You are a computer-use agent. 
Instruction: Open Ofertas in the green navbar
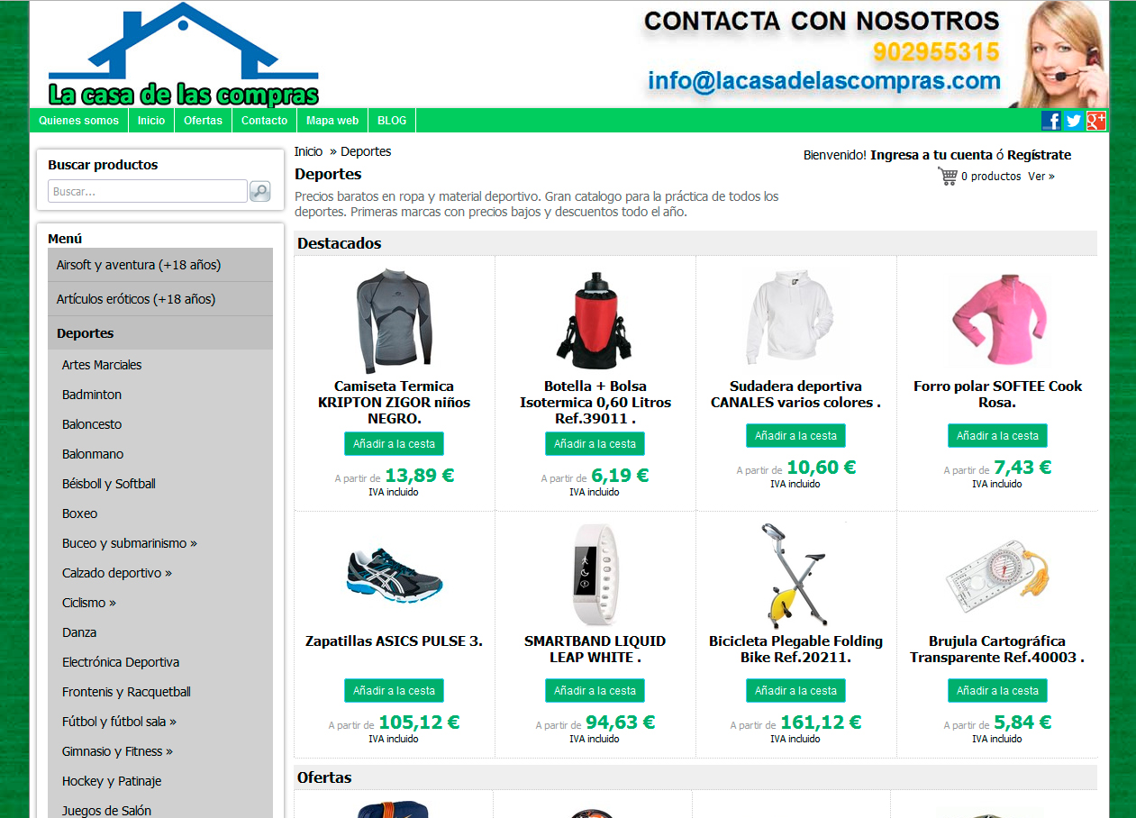(203, 121)
